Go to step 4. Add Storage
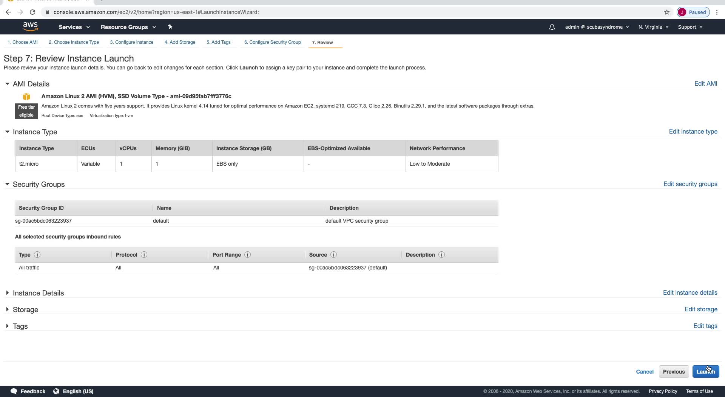 180,42
